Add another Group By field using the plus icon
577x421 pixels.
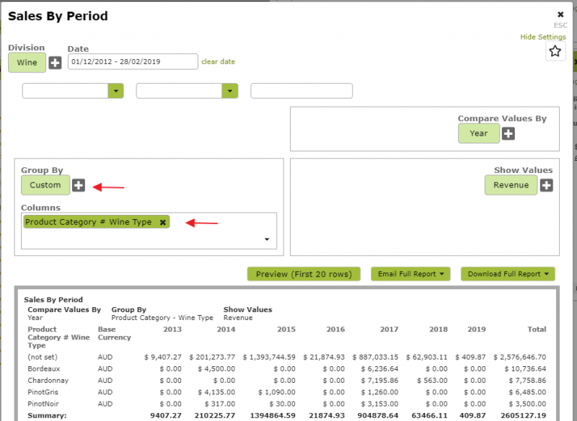point(79,185)
